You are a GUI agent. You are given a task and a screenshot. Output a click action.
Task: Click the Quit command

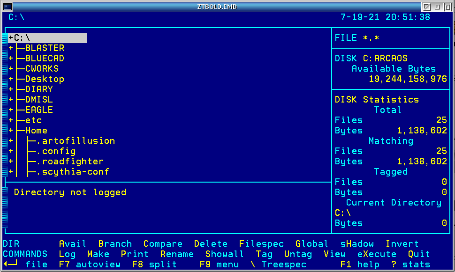419,254
